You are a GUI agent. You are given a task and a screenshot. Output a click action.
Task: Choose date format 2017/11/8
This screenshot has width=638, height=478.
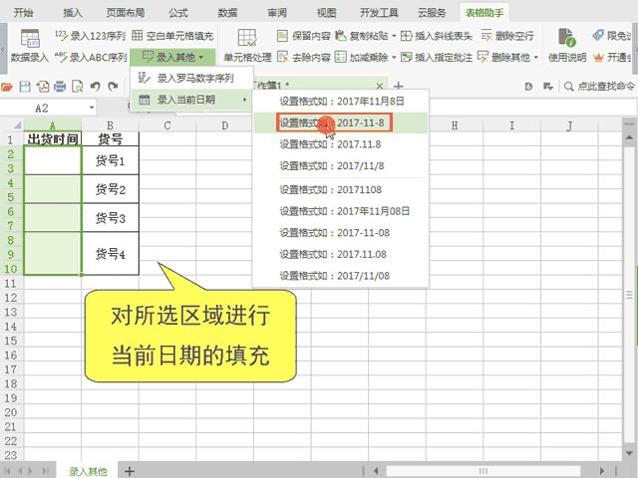pos(341,166)
